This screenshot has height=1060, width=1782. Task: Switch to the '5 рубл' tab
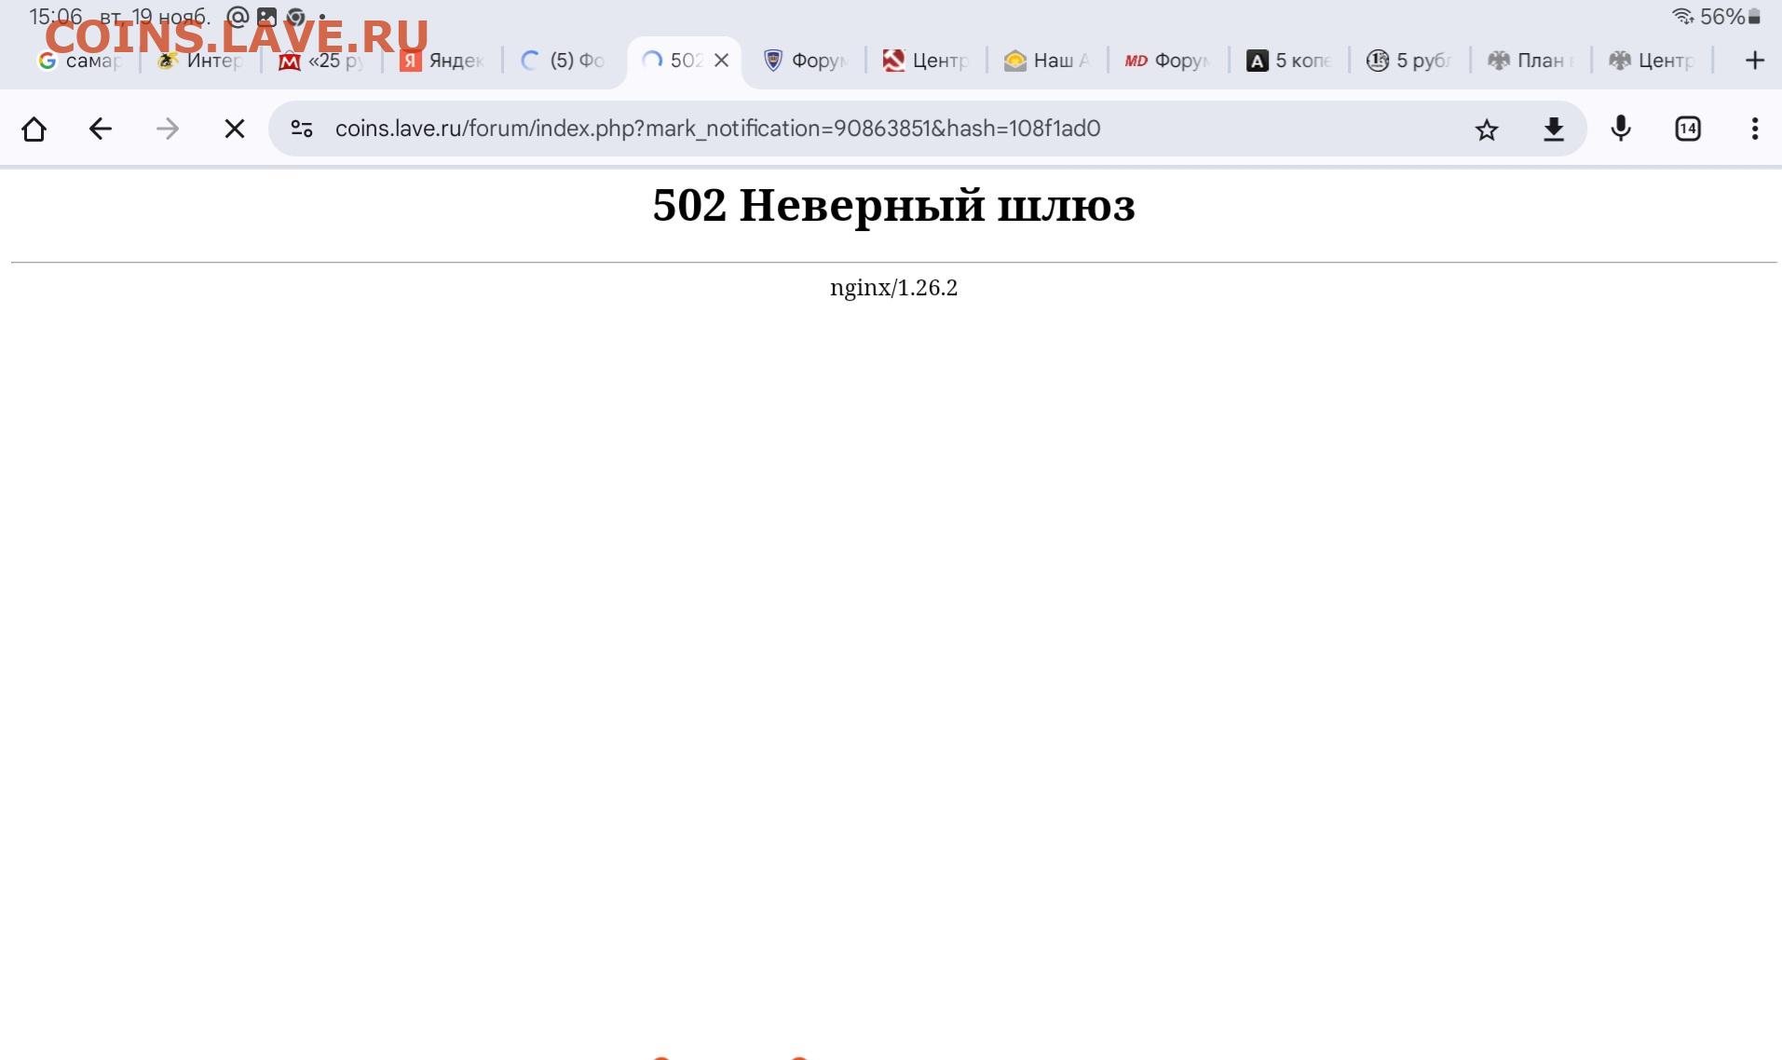coord(1411,61)
